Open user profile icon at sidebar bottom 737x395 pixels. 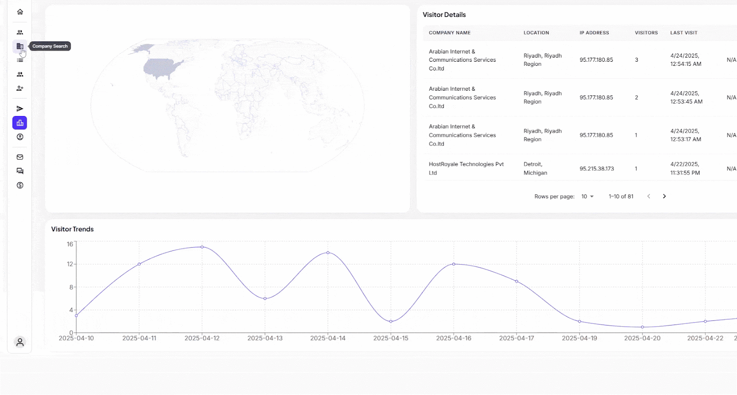tap(20, 343)
